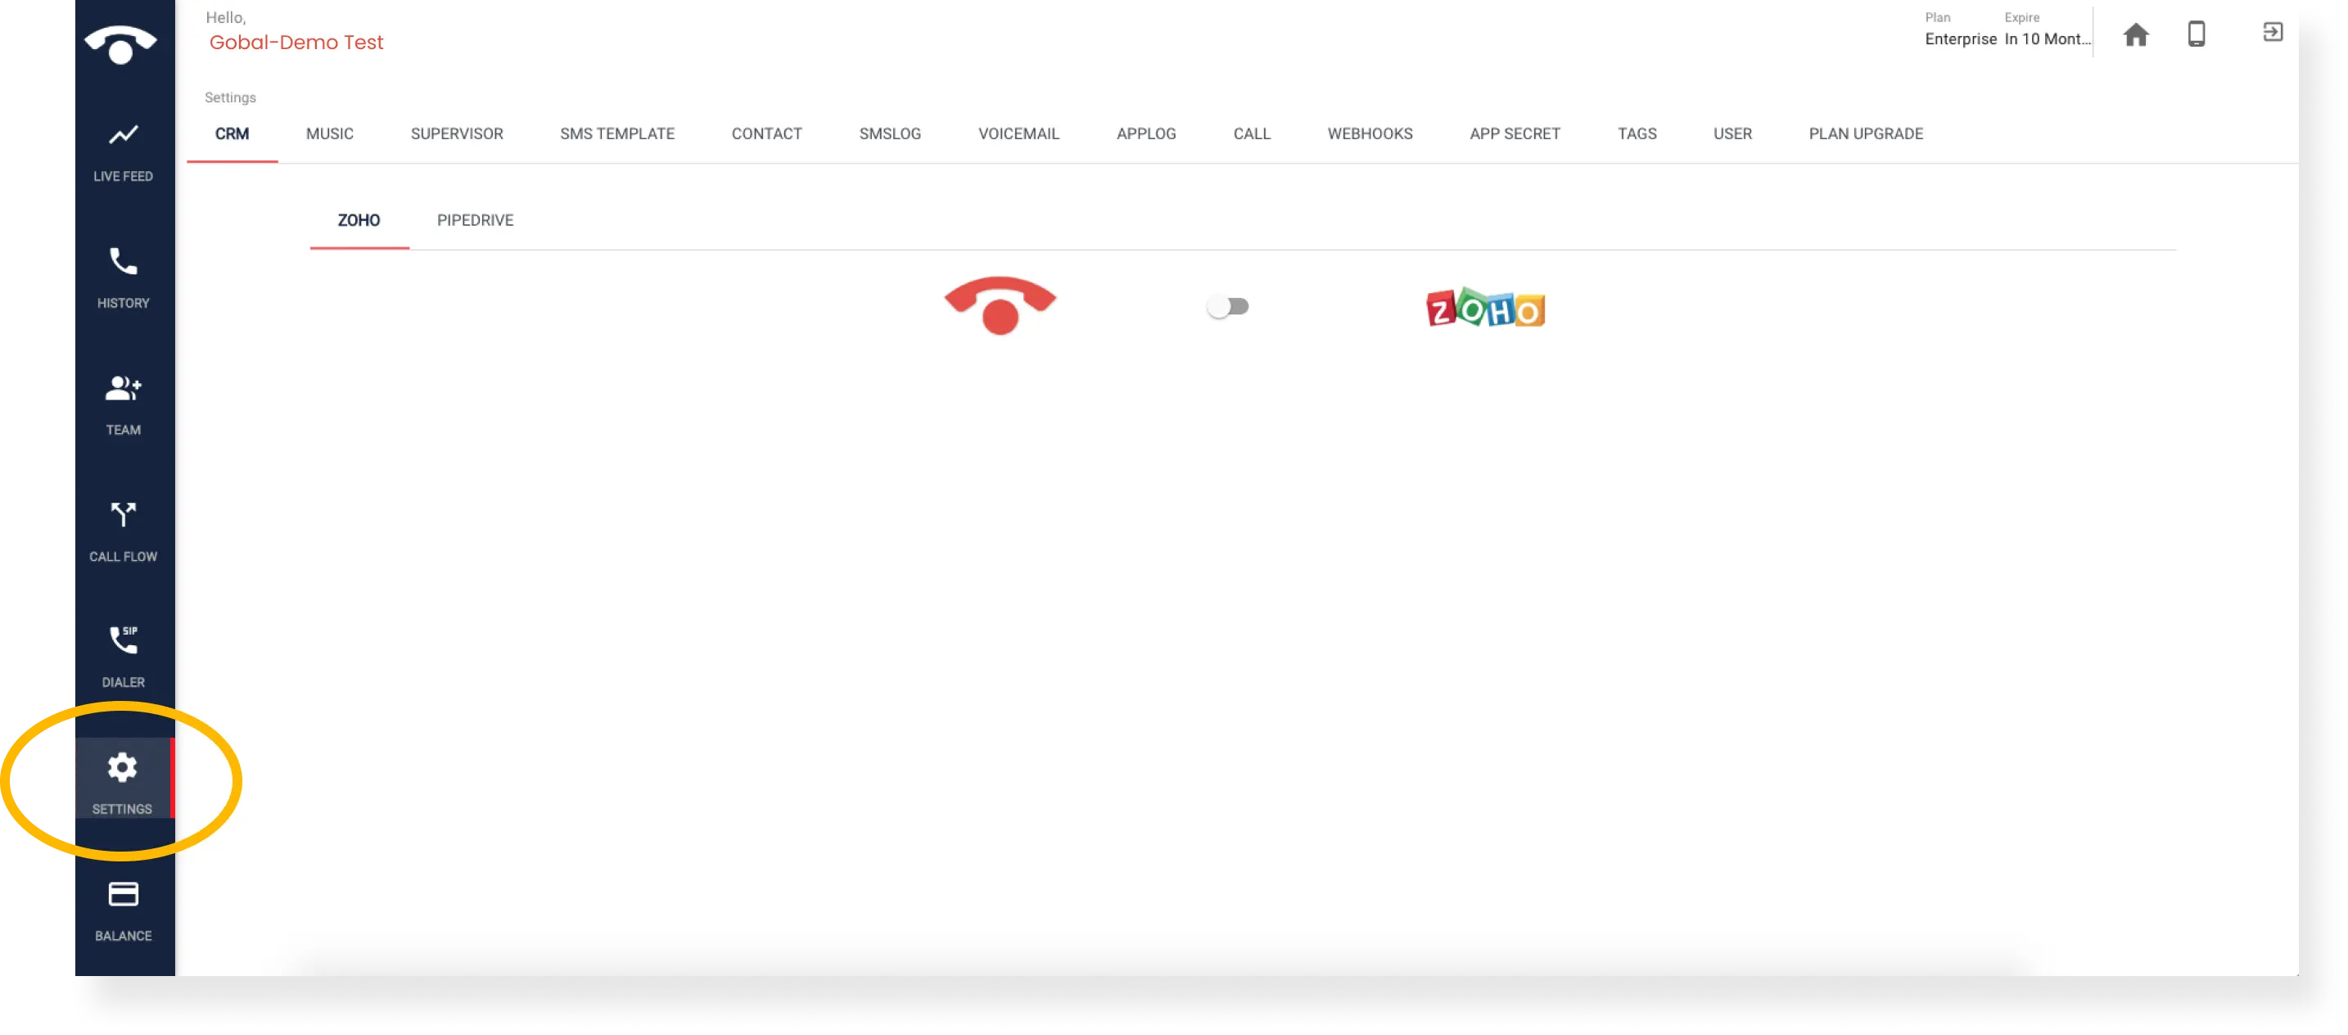
Task: Select the PIPEDRIVE tab
Action: 475,220
